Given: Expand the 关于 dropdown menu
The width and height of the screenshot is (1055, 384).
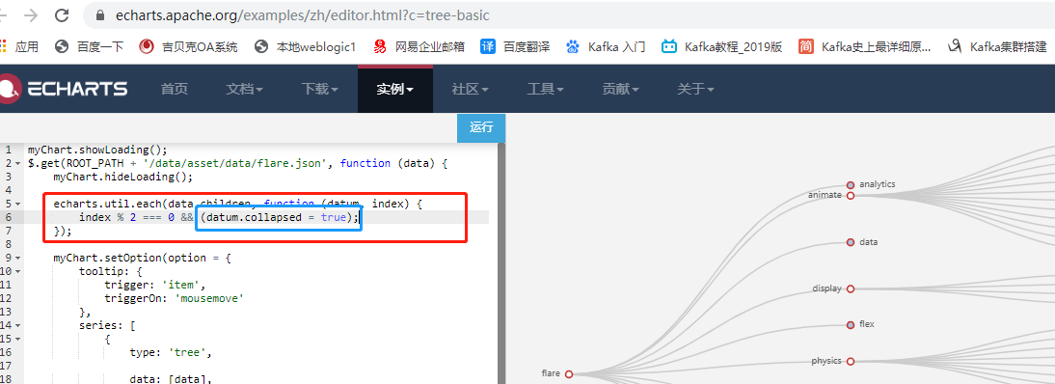Looking at the screenshot, I should 695,89.
